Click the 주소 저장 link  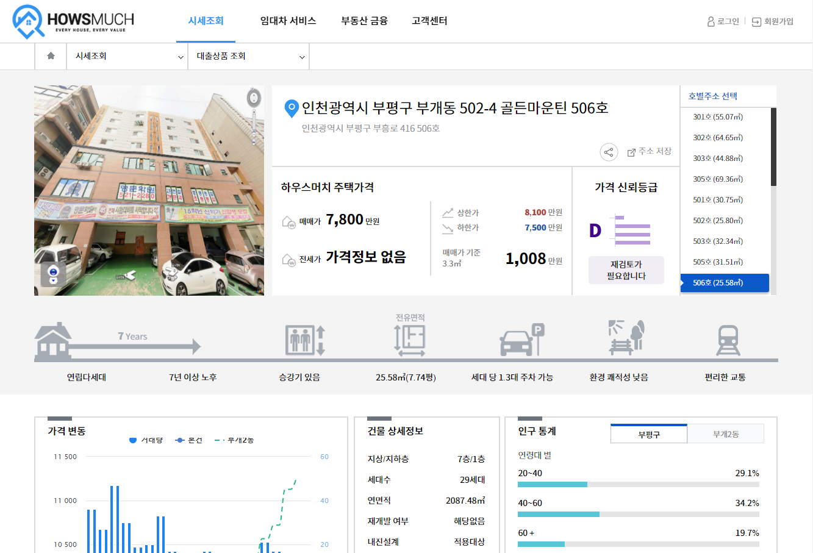[x=650, y=151]
